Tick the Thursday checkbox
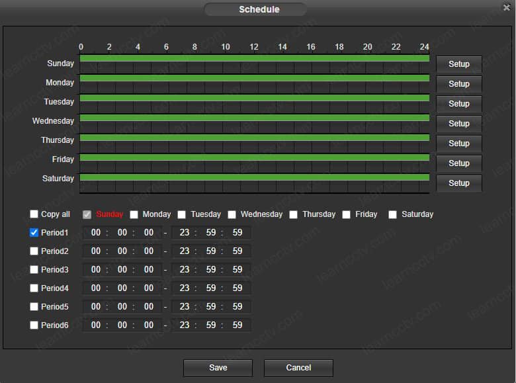 coord(294,214)
